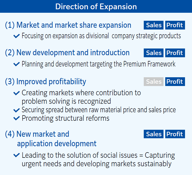Screen dimensions: 192x175
Task: Click the Sales badge for Market and market share expansion
Action: (x=153, y=25)
